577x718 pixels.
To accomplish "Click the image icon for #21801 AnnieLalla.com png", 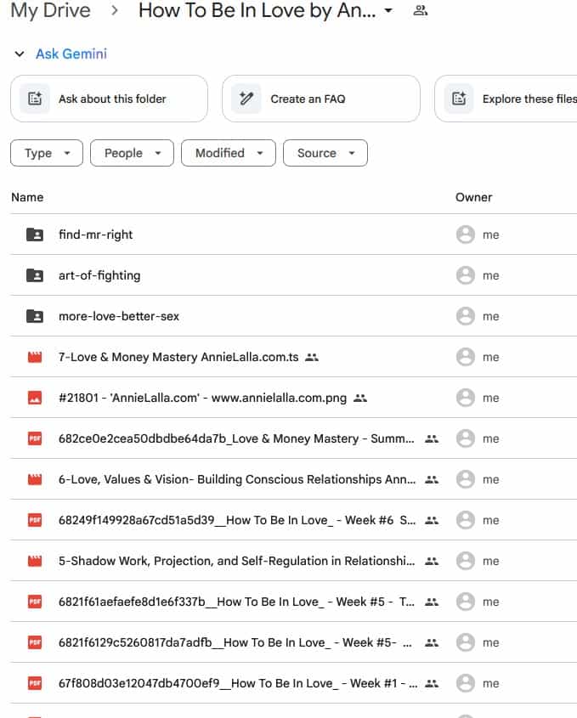I will pyautogui.click(x=35, y=398).
